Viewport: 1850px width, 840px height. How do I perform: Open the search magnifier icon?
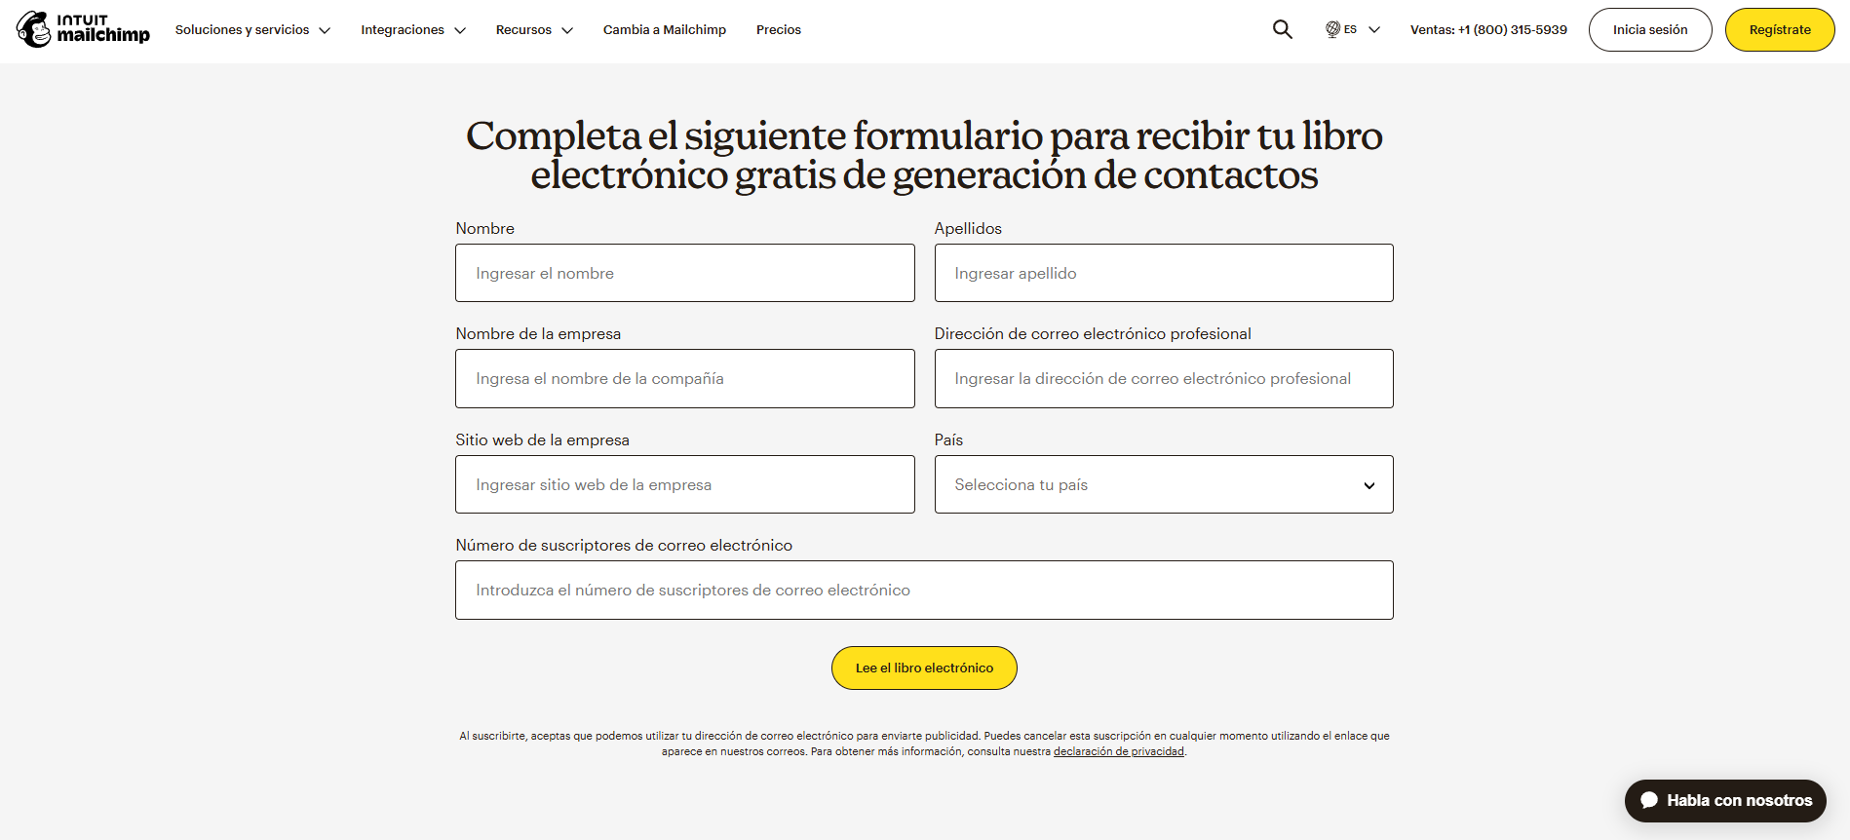[x=1282, y=29]
